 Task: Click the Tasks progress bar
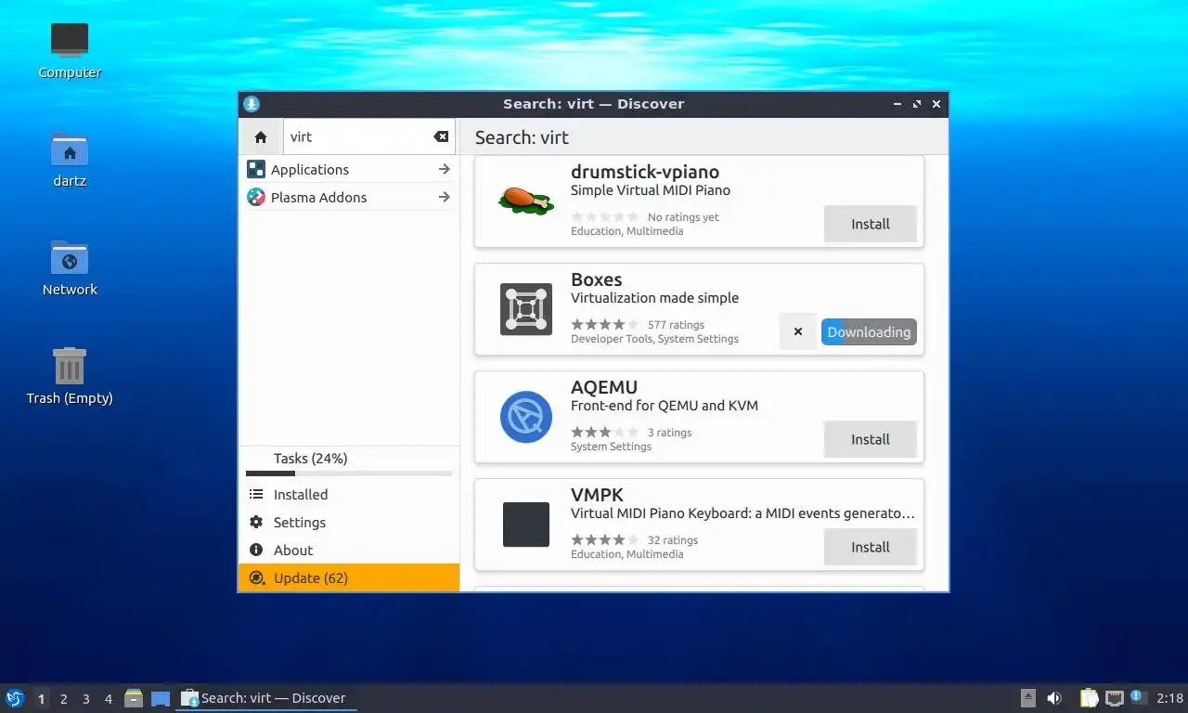[348, 473]
